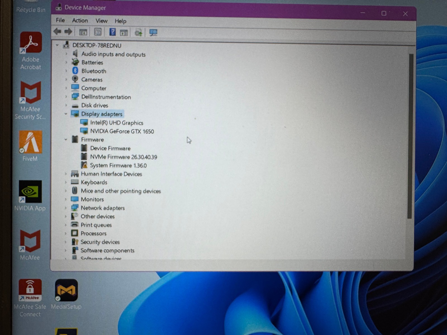Expand Audio inputs and outputs
This screenshot has height=335, width=447.
(x=66, y=54)
